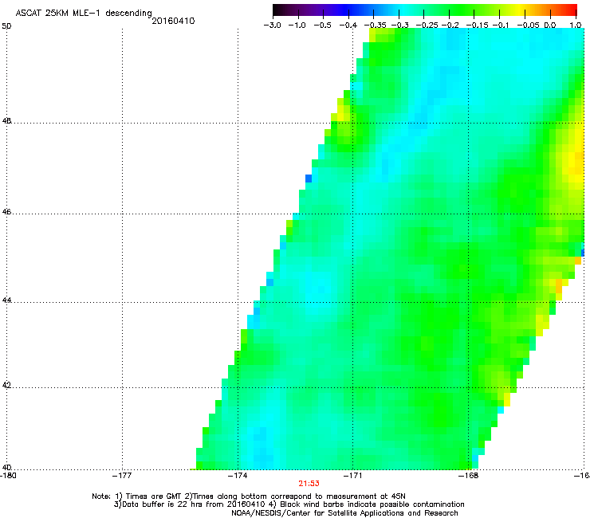Click longitude axis label -180
The height and width of the screenshot is (518, 590).
pos(8,476)
